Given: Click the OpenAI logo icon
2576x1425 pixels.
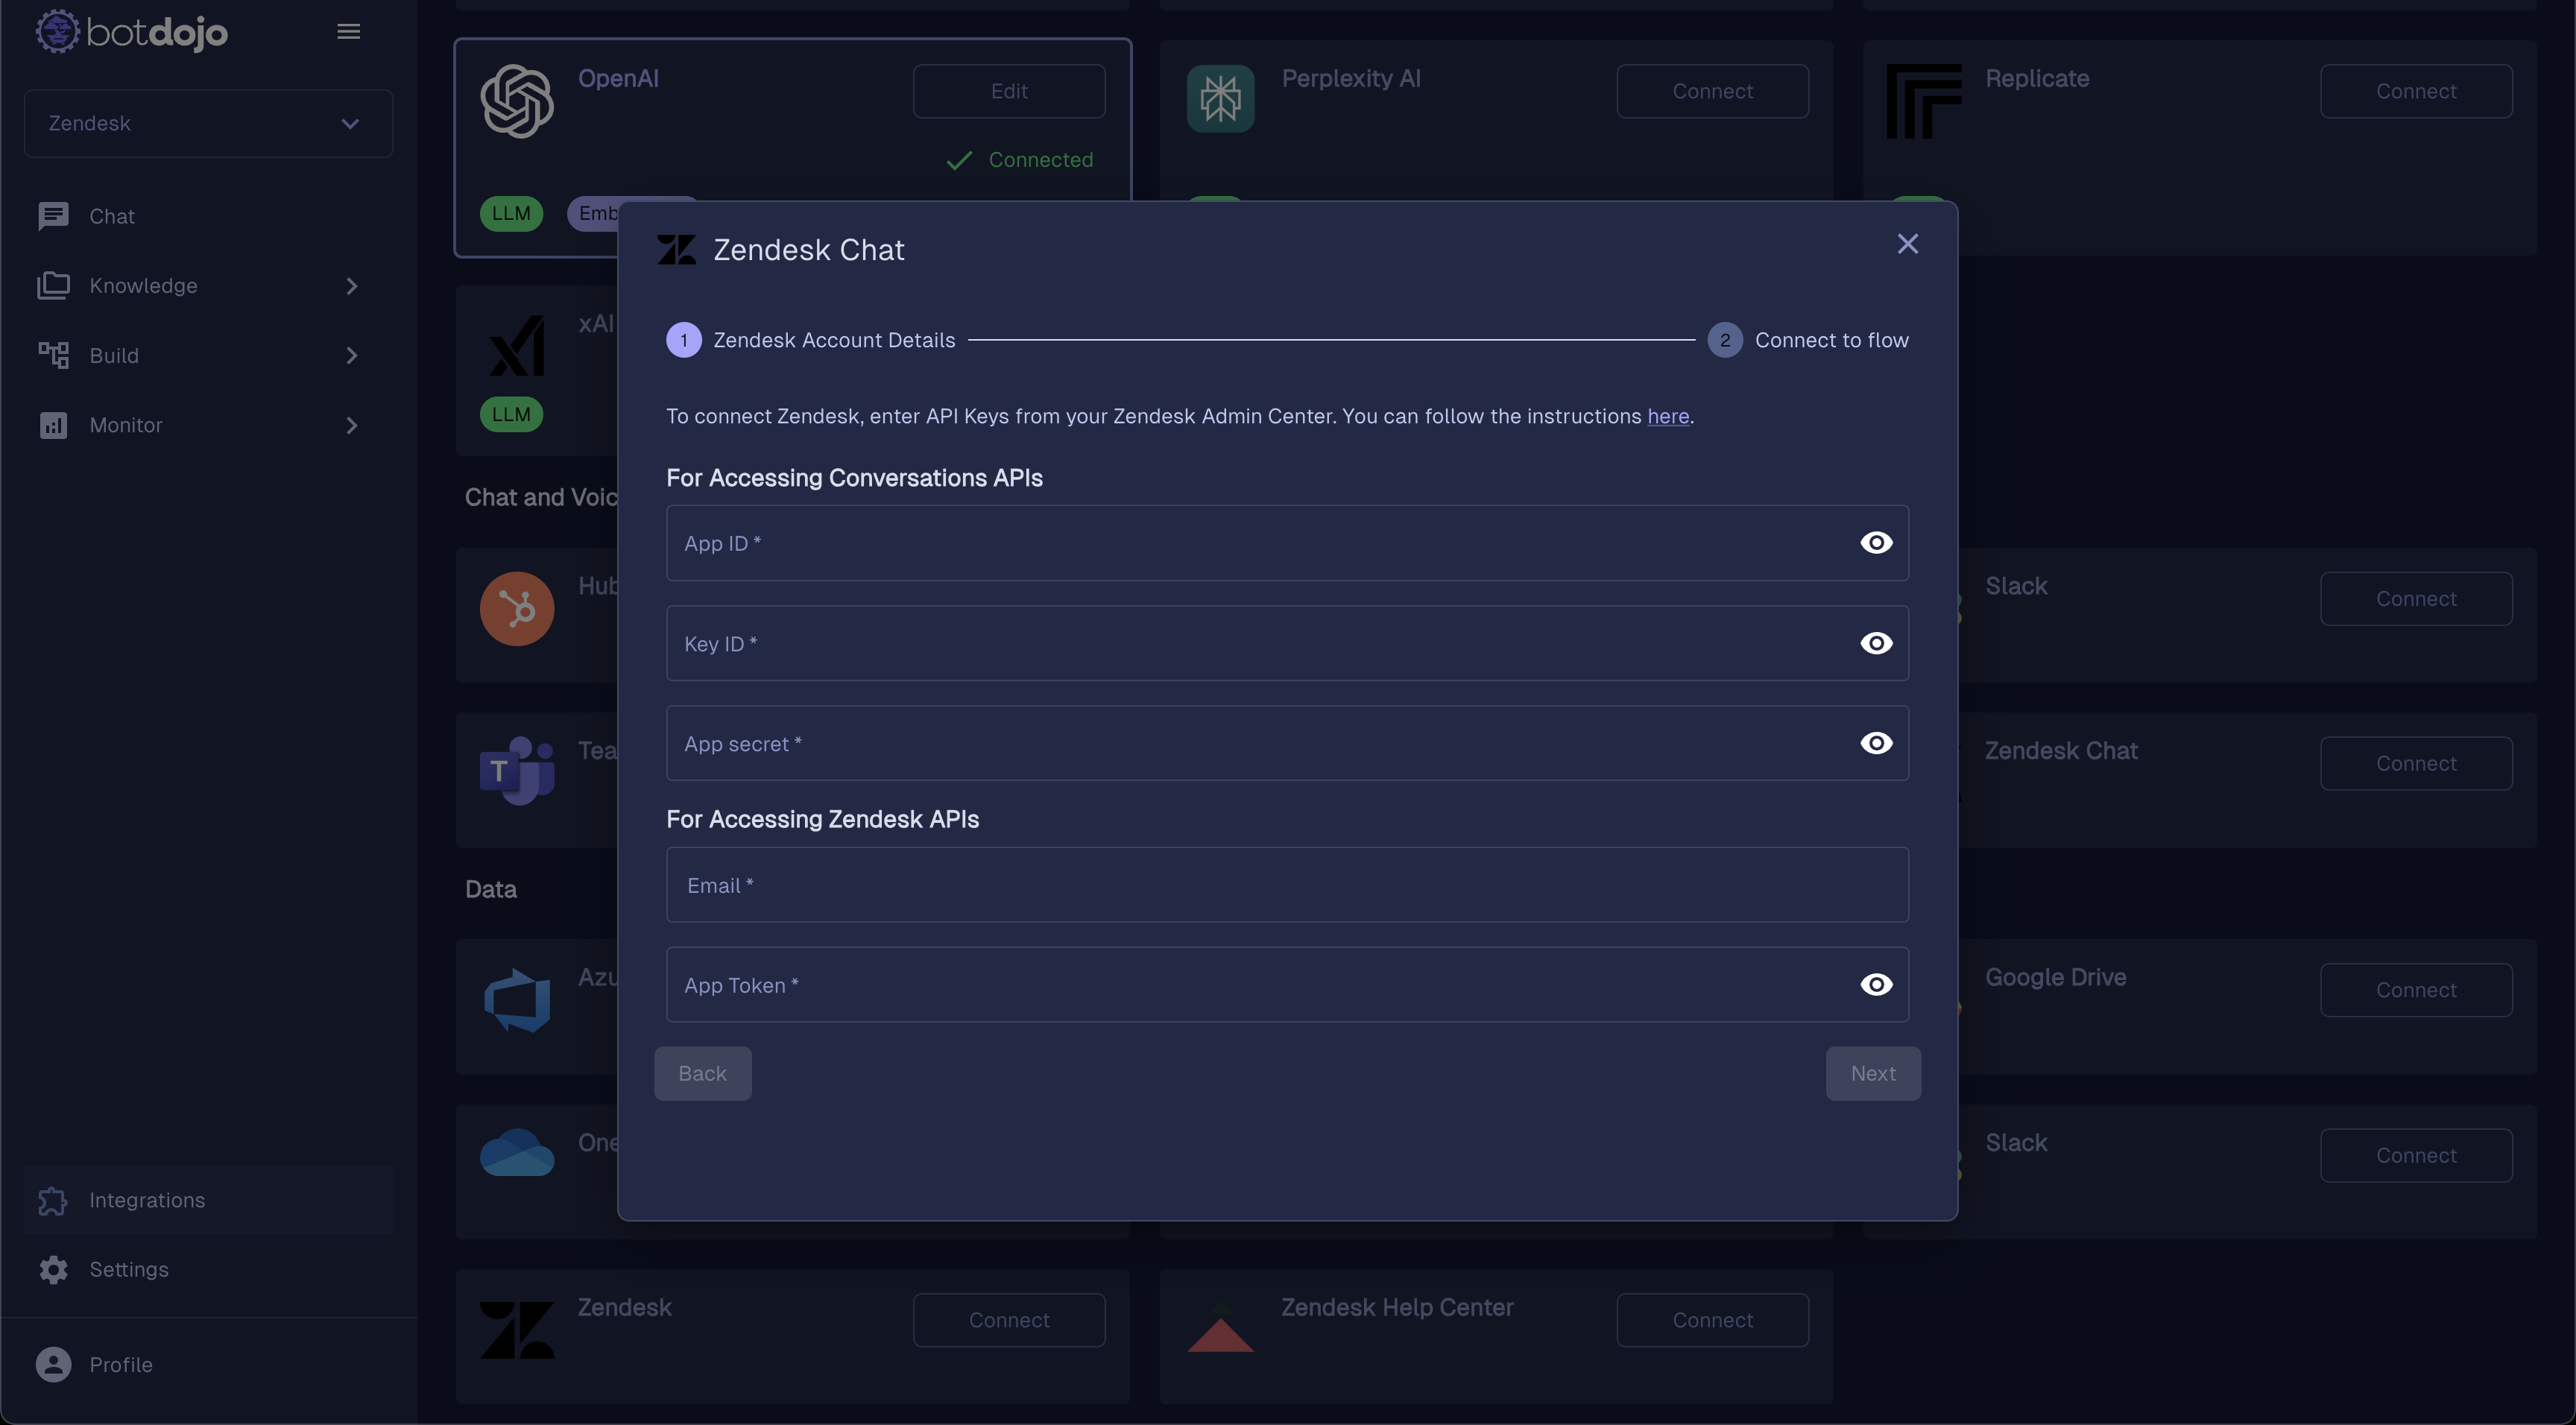Looking at the screenshot, I should (x=517, y=101).
